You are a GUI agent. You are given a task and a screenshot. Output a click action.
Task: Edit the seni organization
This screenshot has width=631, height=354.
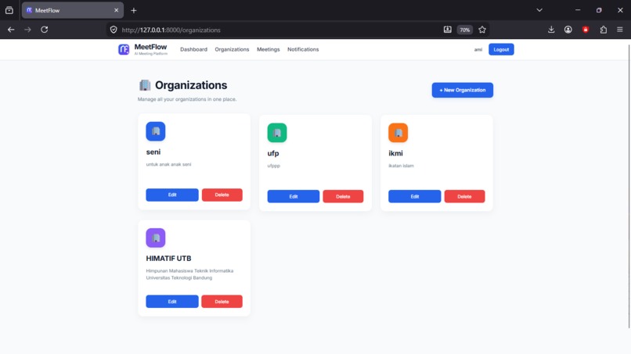(172, 195)
